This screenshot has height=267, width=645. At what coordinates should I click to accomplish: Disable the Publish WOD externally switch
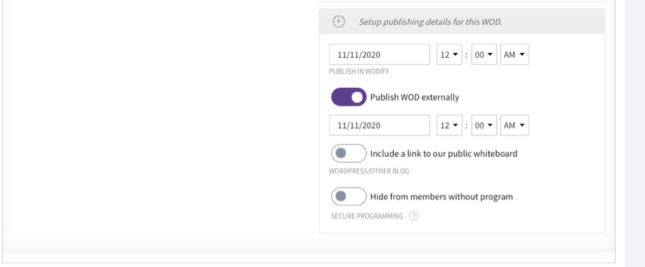[348, 97]
